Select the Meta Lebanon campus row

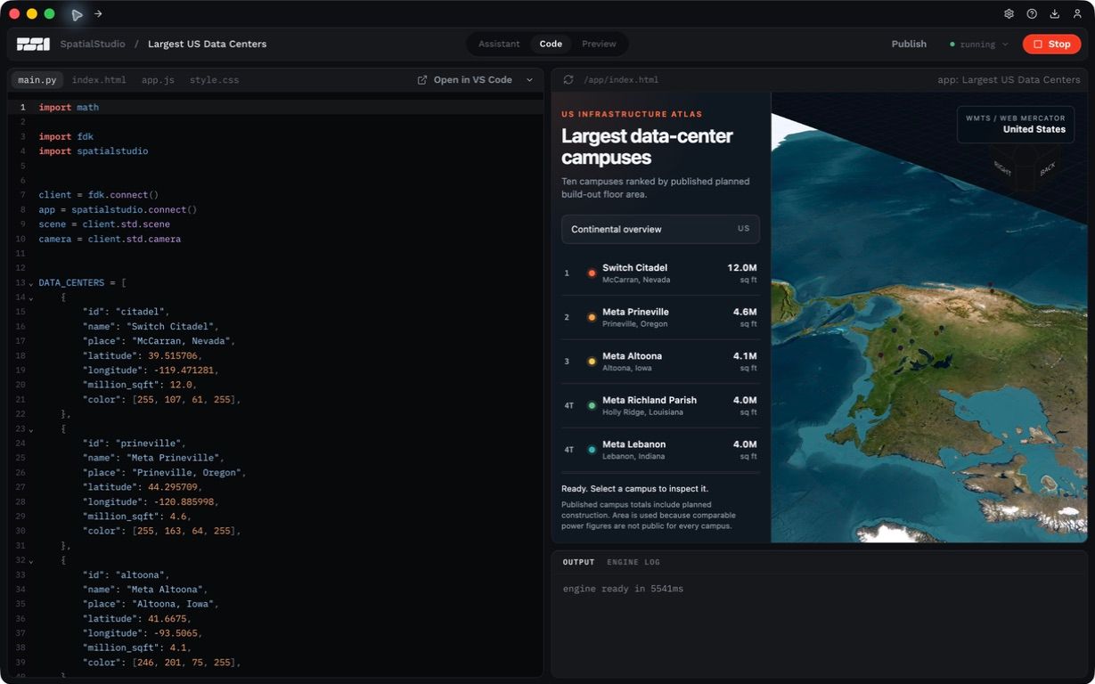(x=660, y=450)
